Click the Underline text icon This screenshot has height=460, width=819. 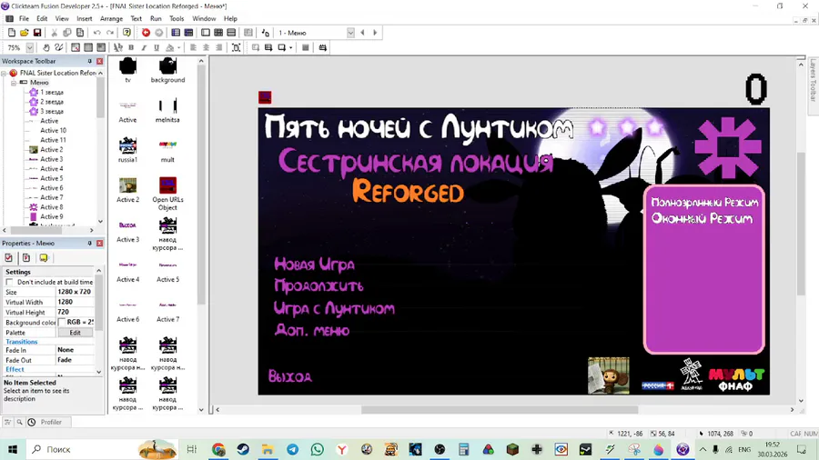tap(157, 47)
